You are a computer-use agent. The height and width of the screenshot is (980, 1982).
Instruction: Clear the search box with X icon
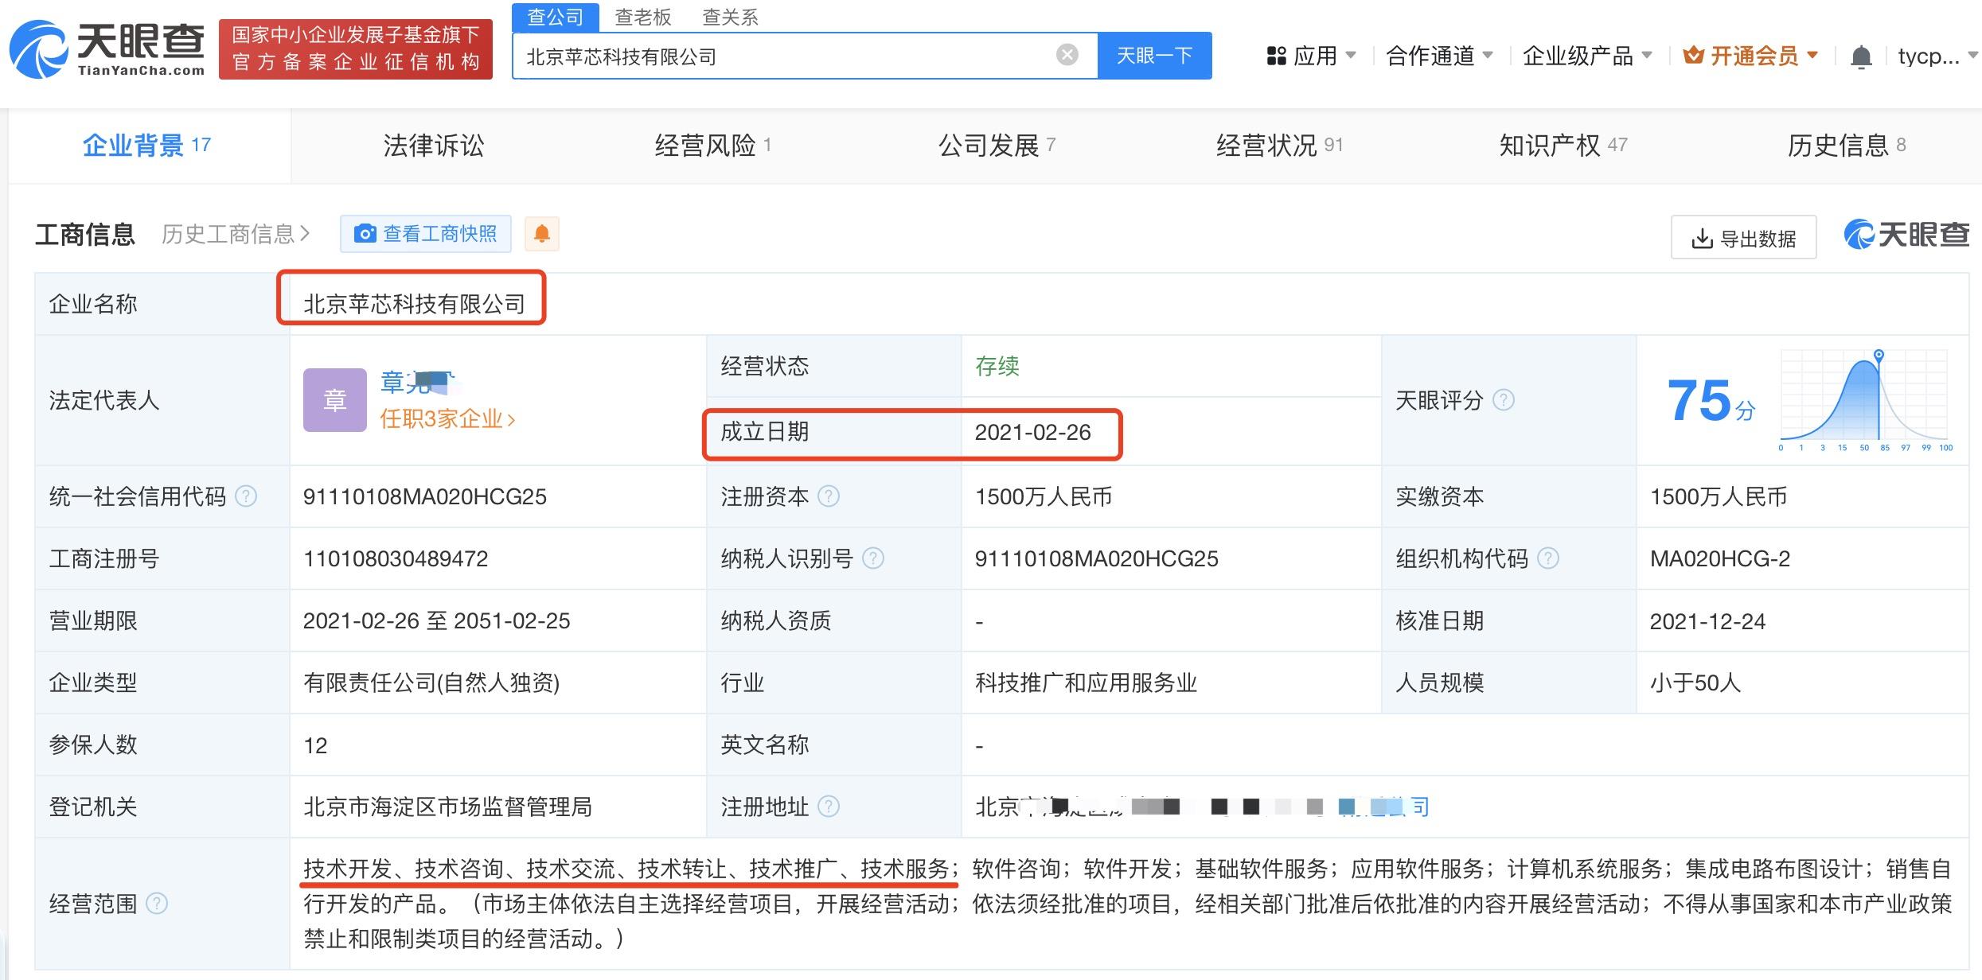point(1067,55)
